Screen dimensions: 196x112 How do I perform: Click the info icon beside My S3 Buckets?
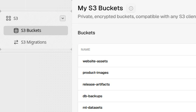click(131, 8)
